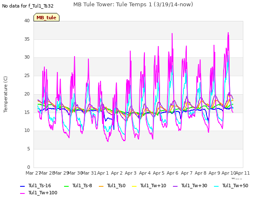Click the 20 y-axis tick label
Screen dimensions: 268x201
(x=27, y=94)
